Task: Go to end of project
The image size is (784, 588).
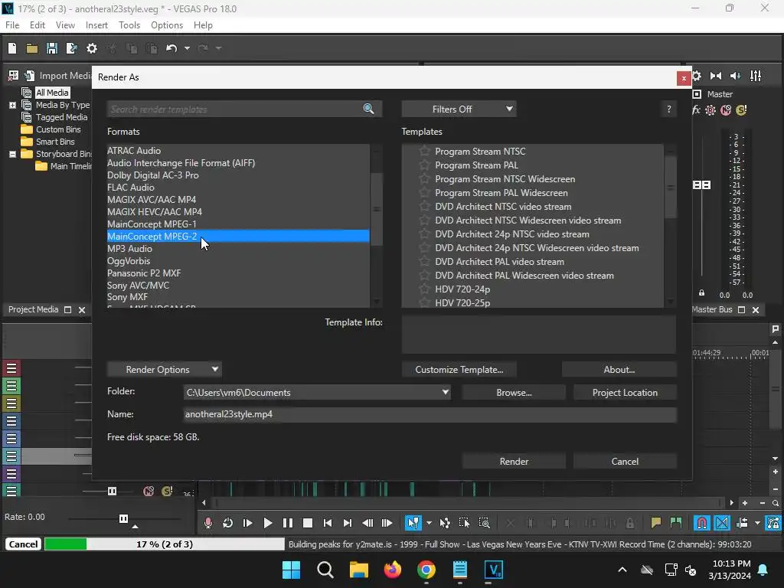Action: click(x=348, y=523)
